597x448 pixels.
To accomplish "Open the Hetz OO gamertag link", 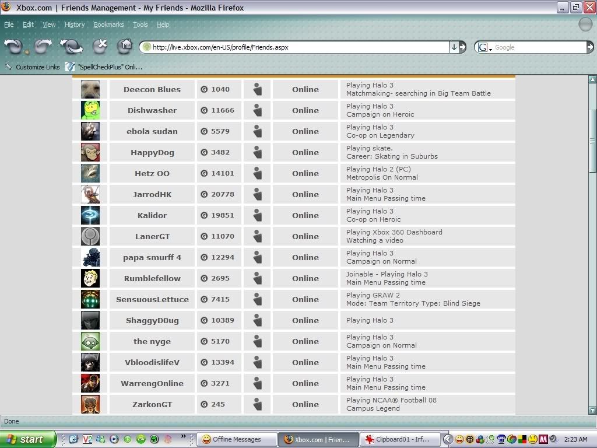I will (x=152, y=173).
